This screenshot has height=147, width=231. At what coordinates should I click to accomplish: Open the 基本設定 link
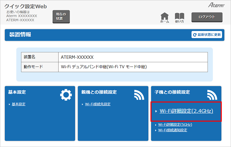19,104
